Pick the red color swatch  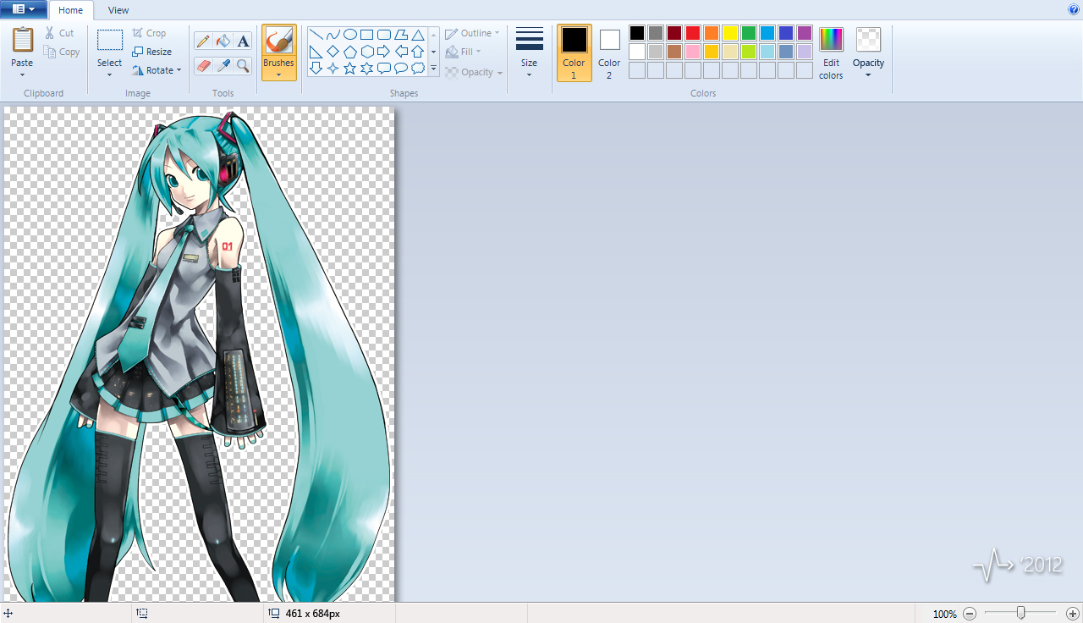(x=693, y=33)
